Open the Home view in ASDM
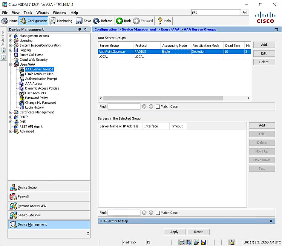Viewport: 282px width, 246px height. (9, 21)
